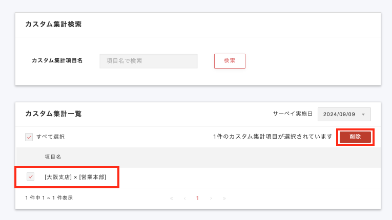392x220 pixels.
Task: Uncheck the [大阪支店] × [営業本部] row checkbox
Action: pyautogui.click(x=31, y=177)
